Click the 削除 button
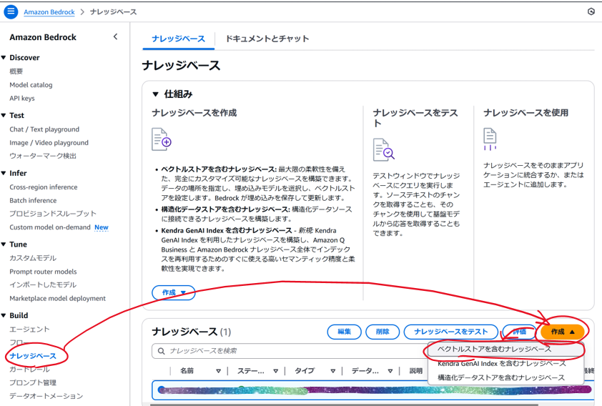 [x=383, y=332]
